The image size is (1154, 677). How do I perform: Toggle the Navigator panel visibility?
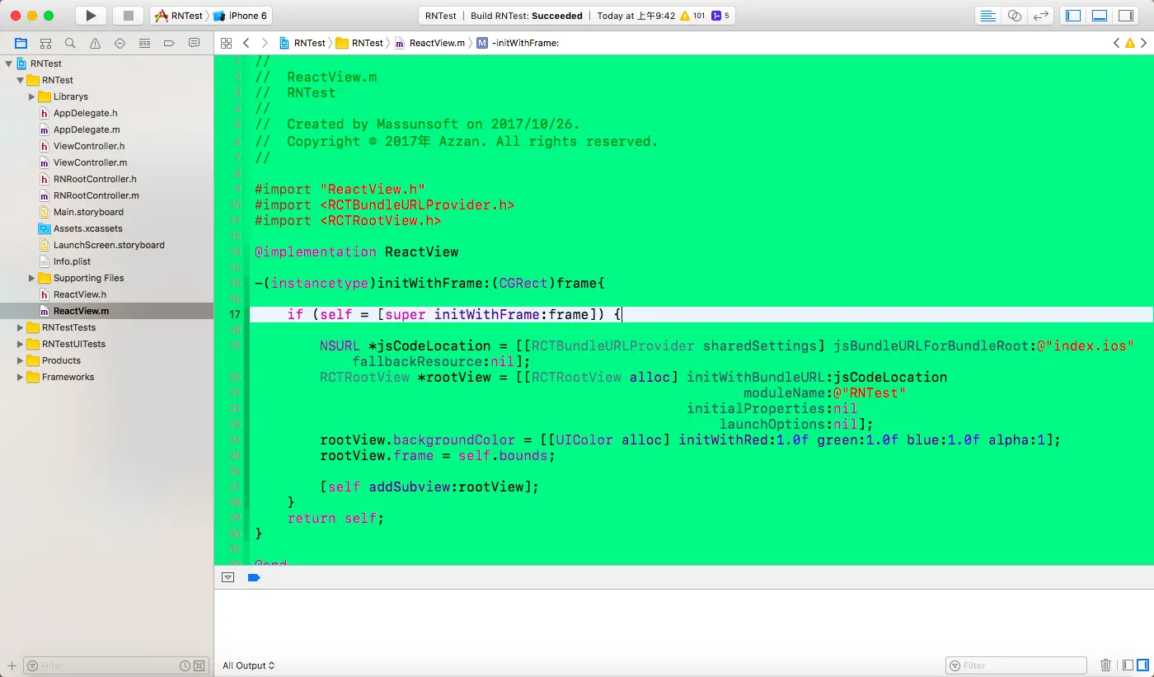tap(1072, 16)
